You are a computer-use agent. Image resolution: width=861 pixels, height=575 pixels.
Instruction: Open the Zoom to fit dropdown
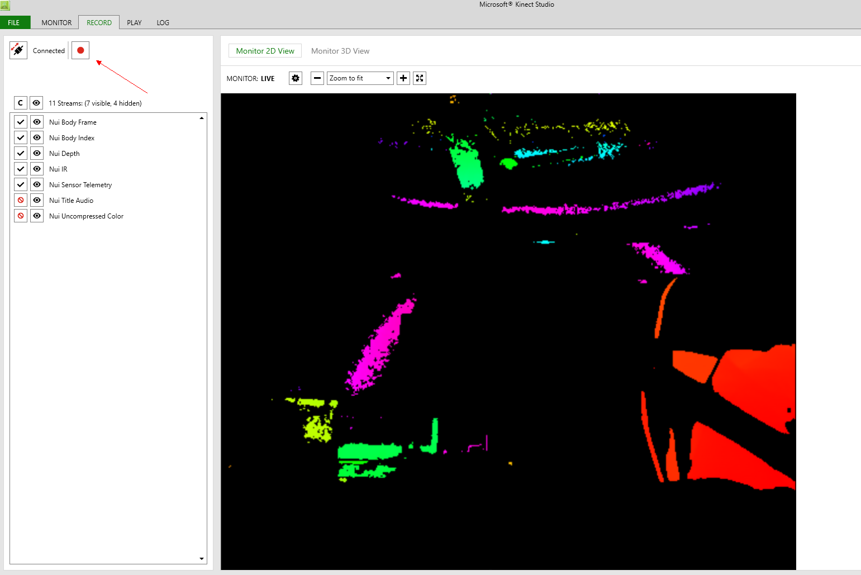pos(387,78)
